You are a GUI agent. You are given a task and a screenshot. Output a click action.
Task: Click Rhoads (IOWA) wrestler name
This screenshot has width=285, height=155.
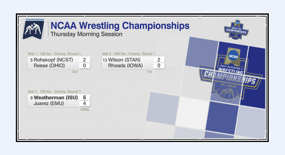point(125,65)
